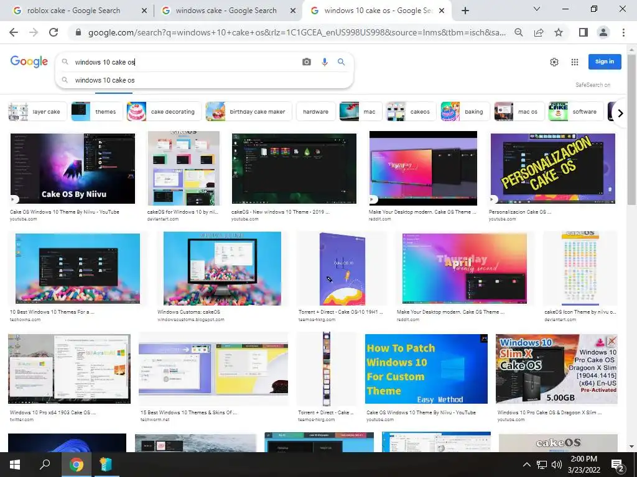
Task: Click the Chrome taskbar icon
Action: (x=76, y=465)
